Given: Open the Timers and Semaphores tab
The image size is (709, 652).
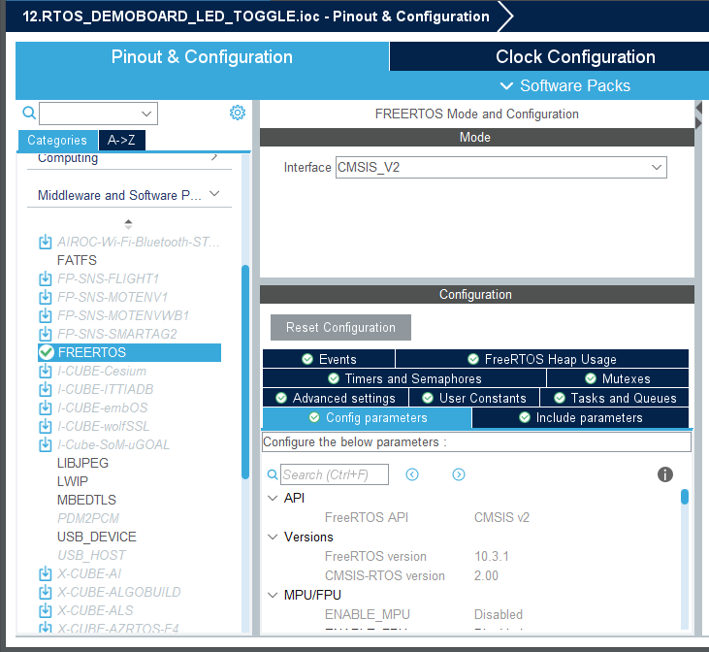Looking at the screenshot, I should [x=404, y=378].
